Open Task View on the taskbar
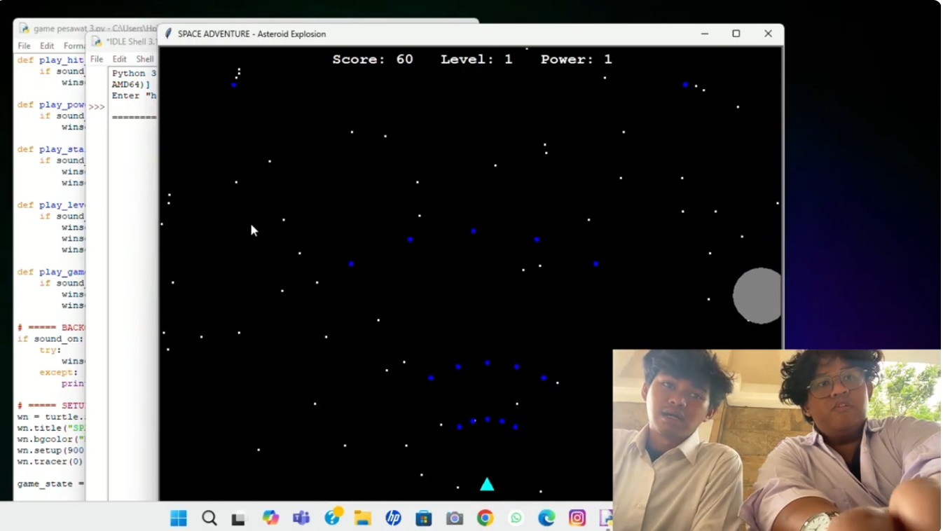 (x=239, y=519)
